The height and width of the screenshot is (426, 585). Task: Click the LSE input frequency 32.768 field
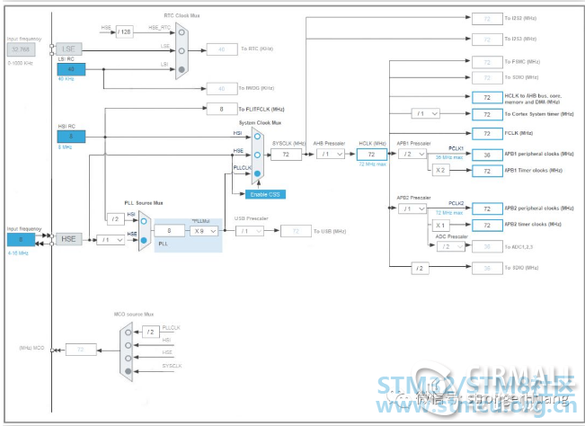tap(21, 49)
